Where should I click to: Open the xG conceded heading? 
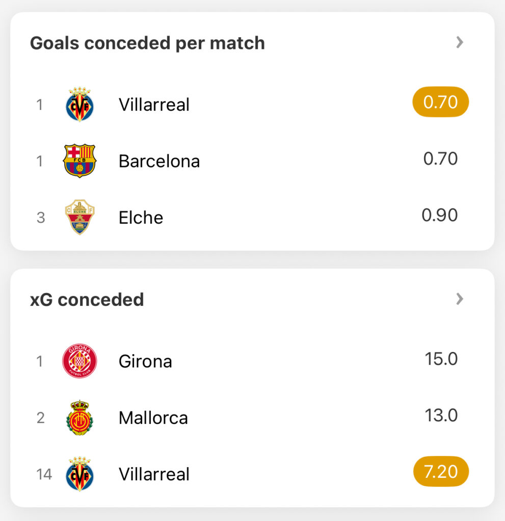(87, 300)
